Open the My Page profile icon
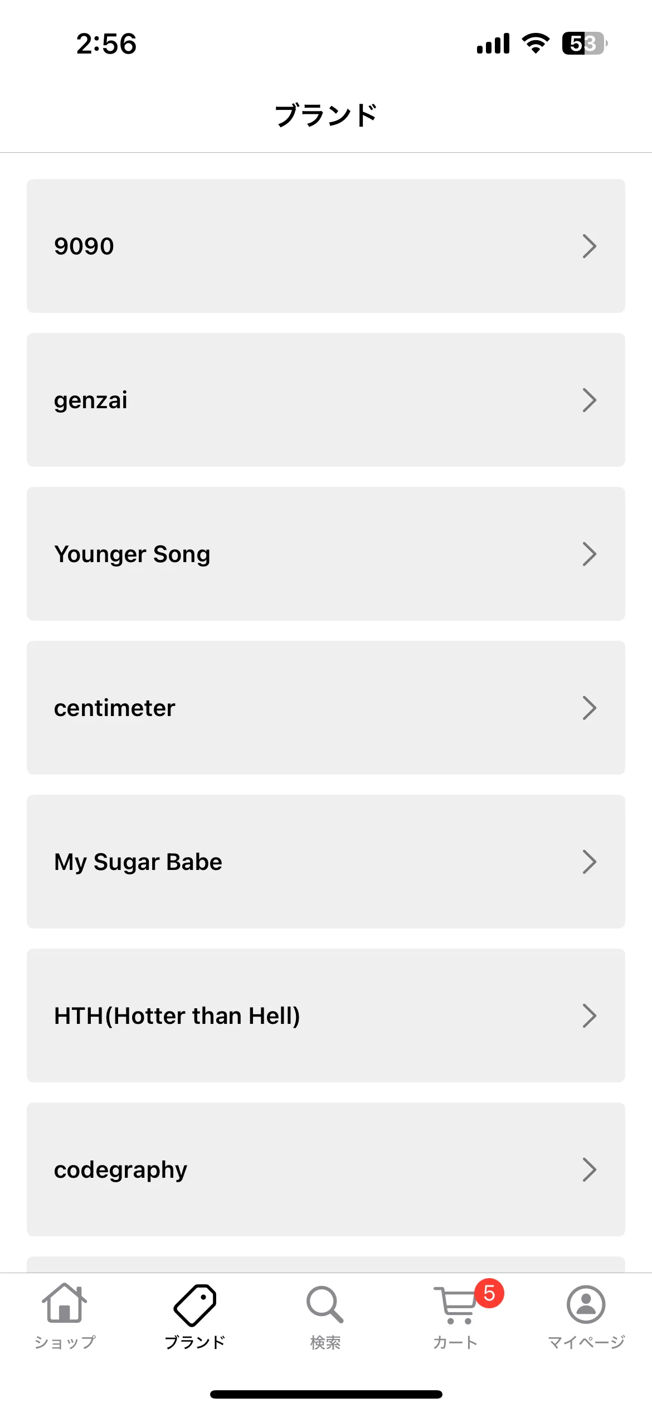 586,1304
